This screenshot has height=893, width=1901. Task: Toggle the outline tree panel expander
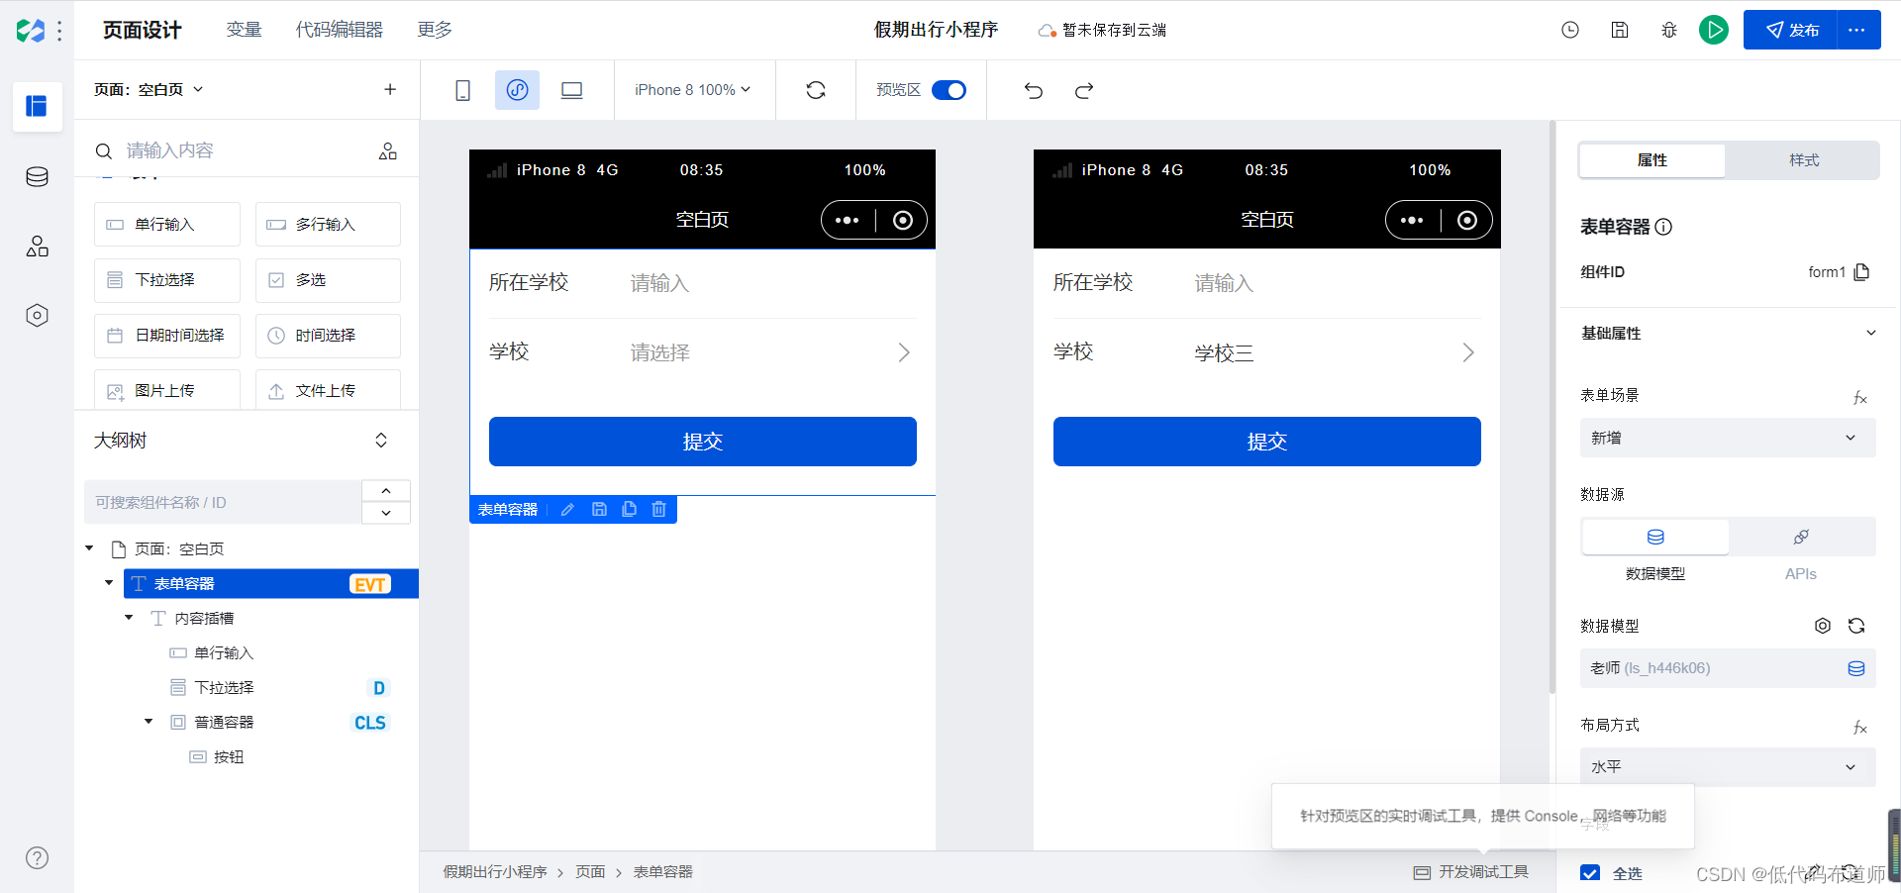381,441
